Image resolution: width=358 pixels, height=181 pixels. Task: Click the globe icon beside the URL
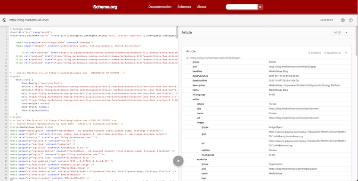(4, 20)
